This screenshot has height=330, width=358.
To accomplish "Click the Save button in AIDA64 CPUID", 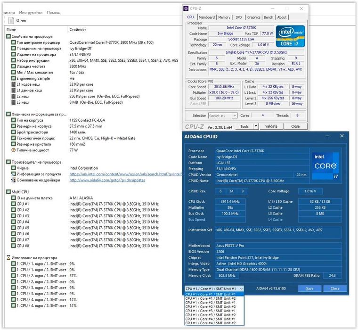I will pyautogui.click(x=309, y=289).
